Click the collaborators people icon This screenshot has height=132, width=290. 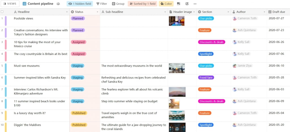[x=58, y=4]
